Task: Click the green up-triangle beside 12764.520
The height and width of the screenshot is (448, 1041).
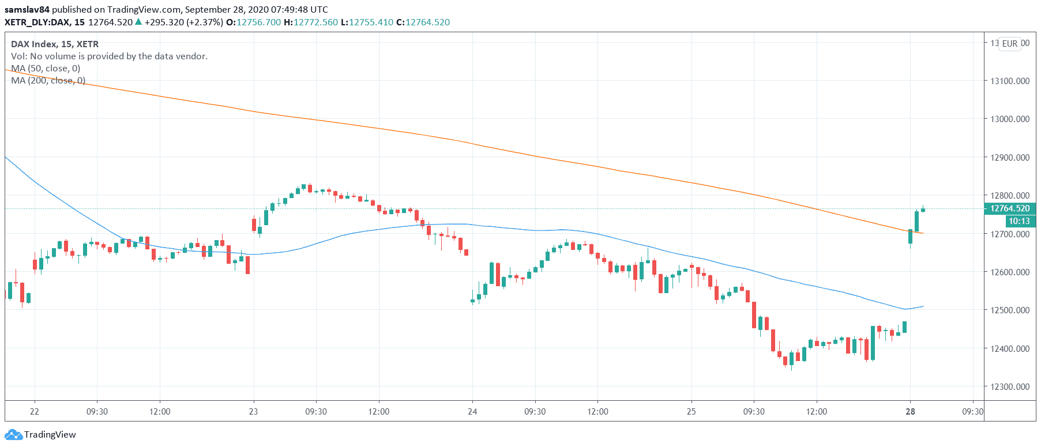Action: coord(138,22)
